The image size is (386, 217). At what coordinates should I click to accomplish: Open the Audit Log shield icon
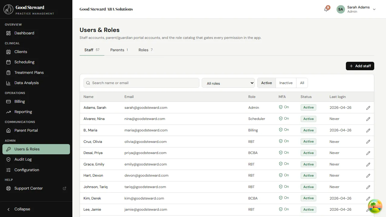(9, 159)
